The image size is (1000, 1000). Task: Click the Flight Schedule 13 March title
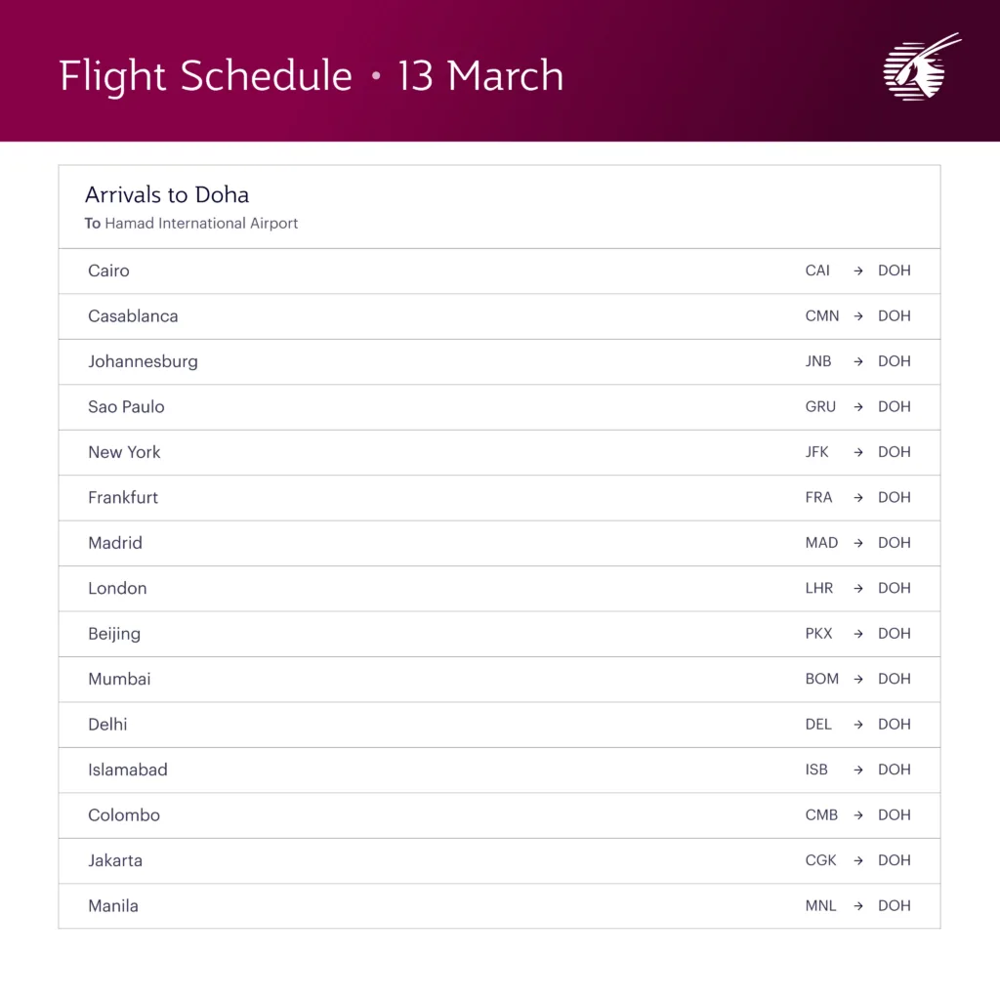(312, 76)
